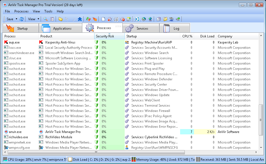Viewport: 266px width, 164px height.
Task: Click the horizontal scrollbar right arrow
Action: coord(256,152)
